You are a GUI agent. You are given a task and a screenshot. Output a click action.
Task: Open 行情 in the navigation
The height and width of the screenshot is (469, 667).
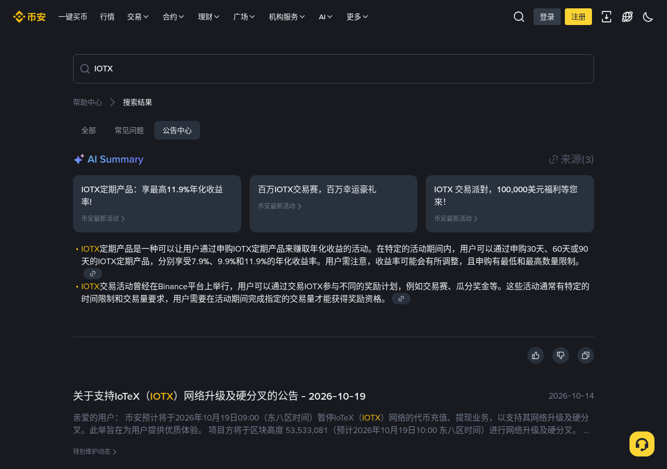coord(107,17)
